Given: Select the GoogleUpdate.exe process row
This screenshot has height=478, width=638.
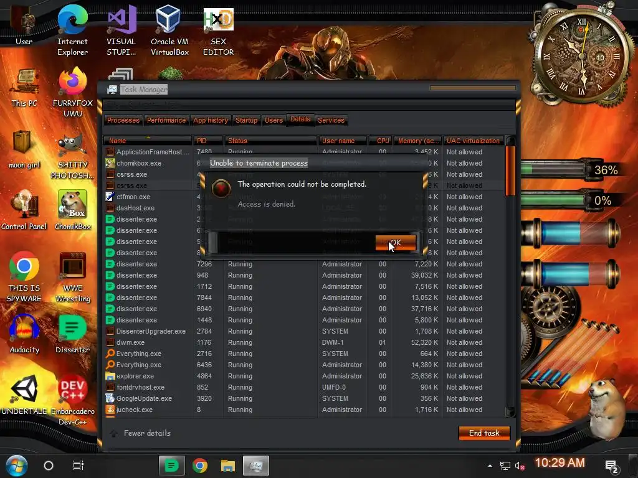Looking at the screenshot, I should click(304, 399).
